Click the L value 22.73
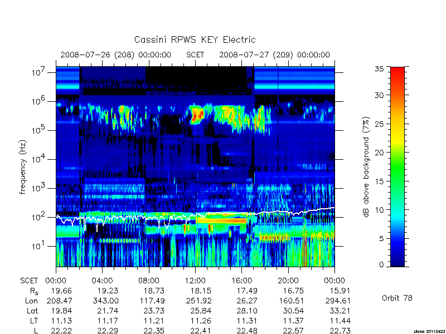The image size is (446, 334). (340, 331)
